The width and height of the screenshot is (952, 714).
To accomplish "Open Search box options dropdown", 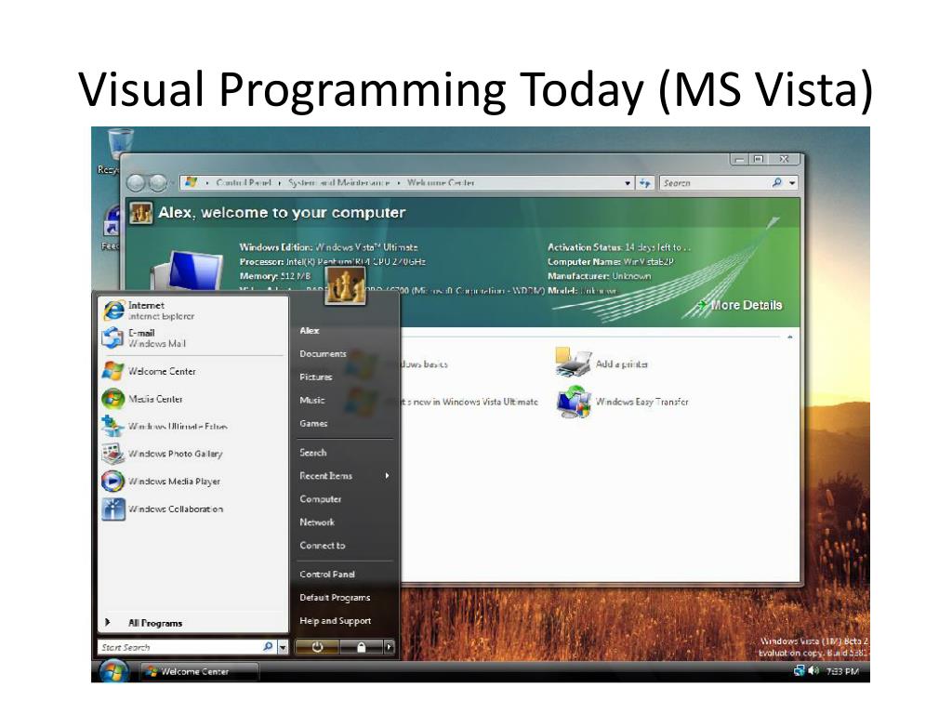I will (792, 183).
